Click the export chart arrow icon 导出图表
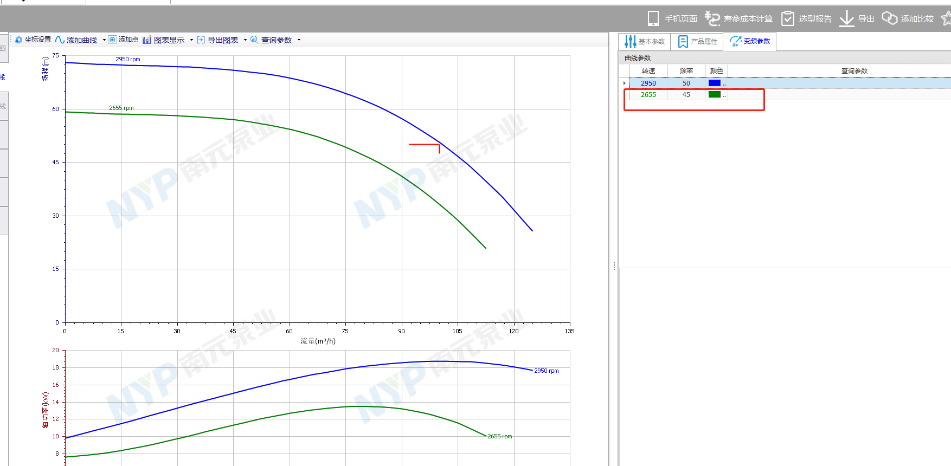Image resolution: width=951 pixels, height=466 pixels. pos(201,40)
